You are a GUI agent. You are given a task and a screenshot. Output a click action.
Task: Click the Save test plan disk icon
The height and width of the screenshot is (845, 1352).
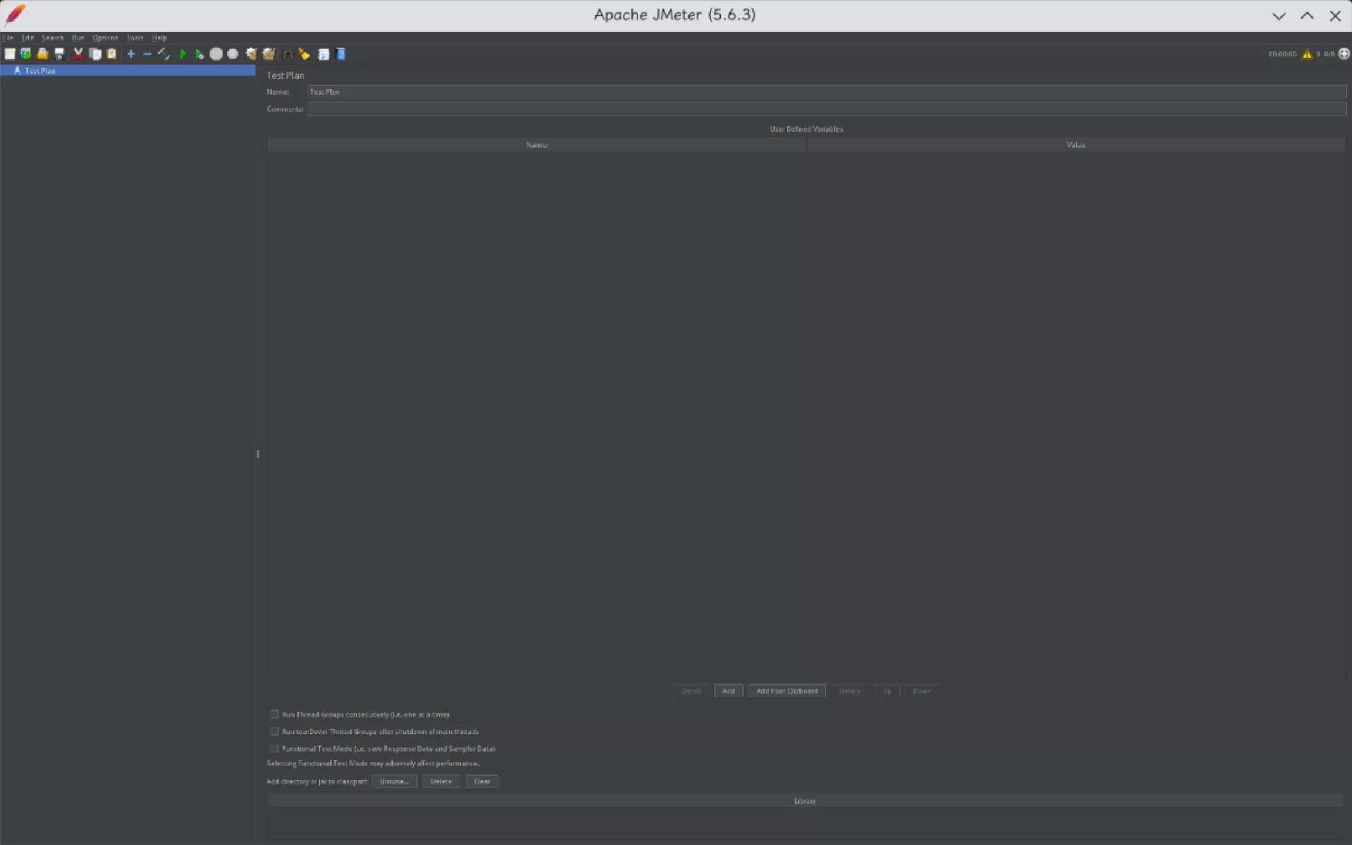pos(59,54)
